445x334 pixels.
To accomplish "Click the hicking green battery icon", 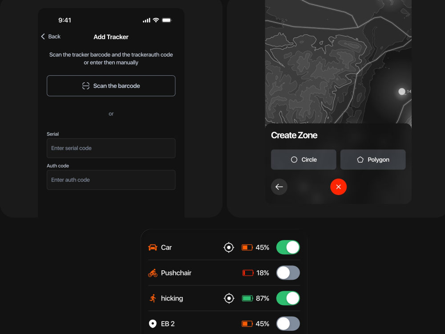I will (247, 298).
